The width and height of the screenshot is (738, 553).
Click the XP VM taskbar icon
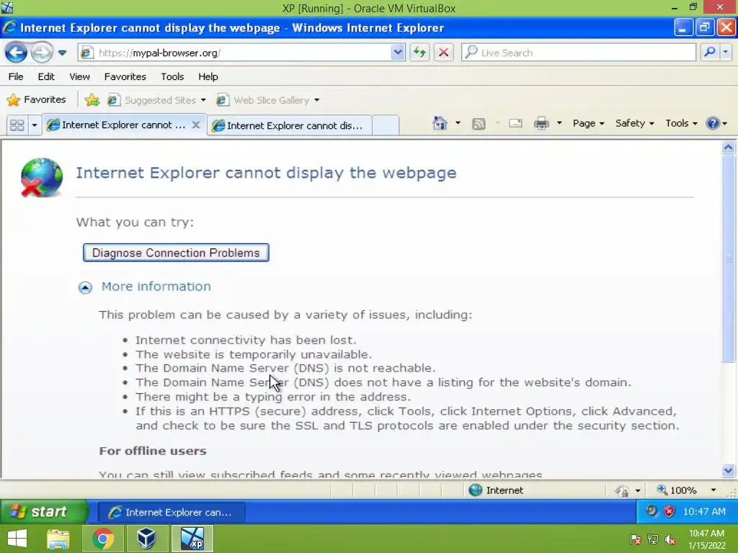click(192, 539)
